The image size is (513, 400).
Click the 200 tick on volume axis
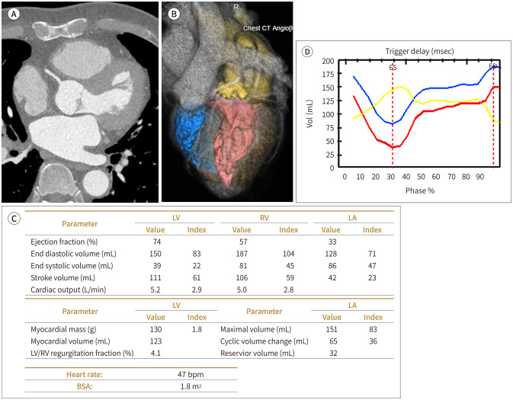point(328,61)
